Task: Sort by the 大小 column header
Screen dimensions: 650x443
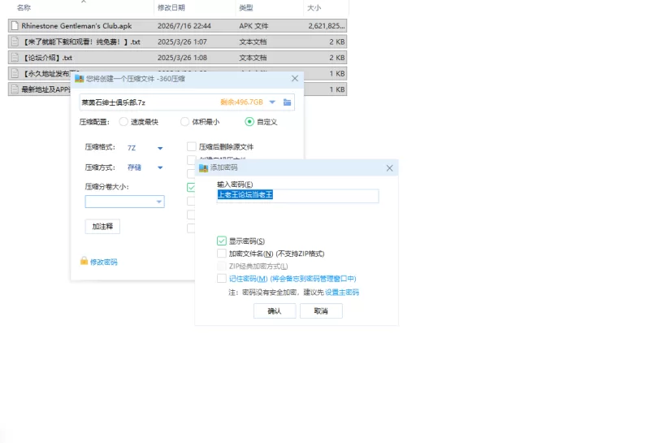Action: click(314, 7)
